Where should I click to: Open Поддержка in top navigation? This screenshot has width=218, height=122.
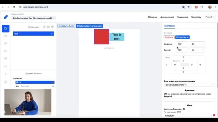click(x=182, y=17)
